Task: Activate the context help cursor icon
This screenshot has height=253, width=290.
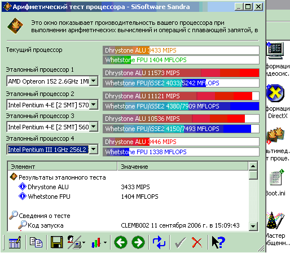Action: click(218, 242)
